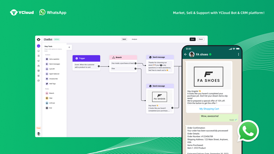Select the A/B test rule tool

pos(50,103)
